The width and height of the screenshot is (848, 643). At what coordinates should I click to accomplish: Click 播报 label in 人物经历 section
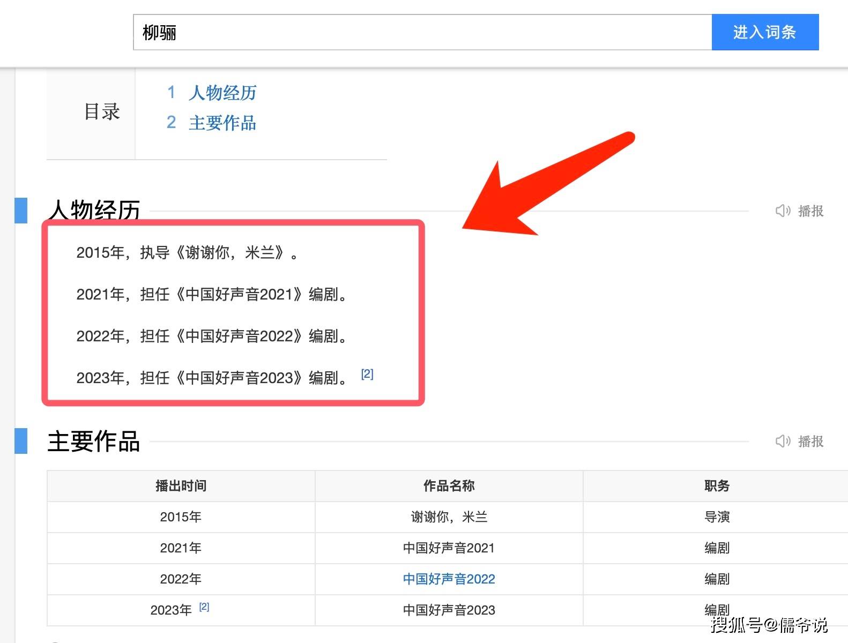tap(810, 211)
